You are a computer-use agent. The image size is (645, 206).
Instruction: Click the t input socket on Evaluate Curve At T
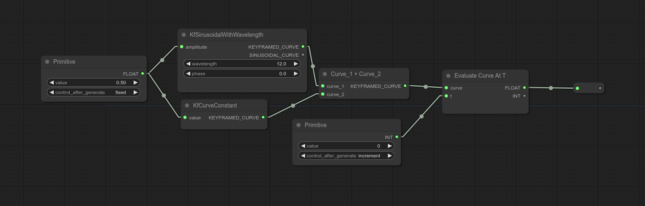coord(446,96)
